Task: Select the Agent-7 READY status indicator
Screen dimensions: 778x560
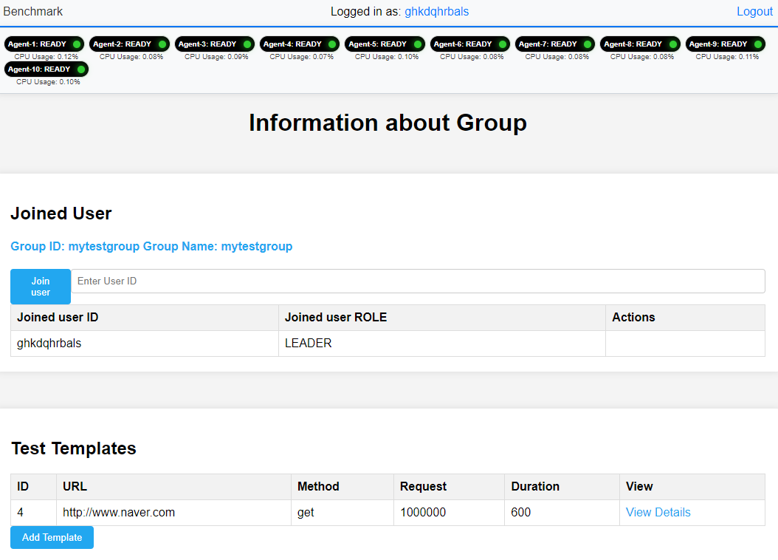Action: click(555, 44)
